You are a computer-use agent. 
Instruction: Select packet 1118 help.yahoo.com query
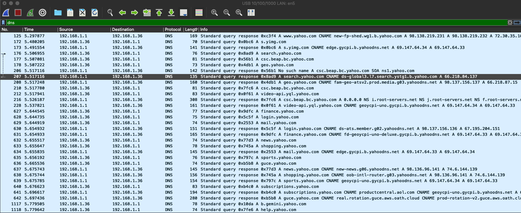point(260,210)
